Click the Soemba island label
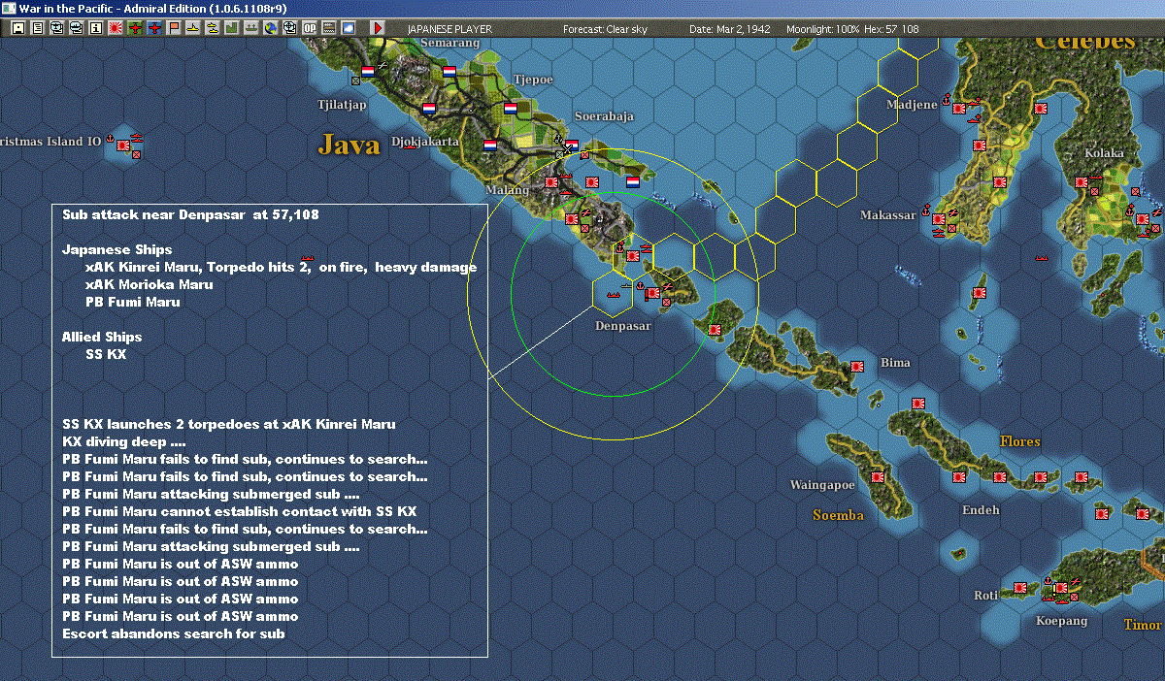Image resolution: width=1165 pixels, height=681 pixels. point(838,515)
